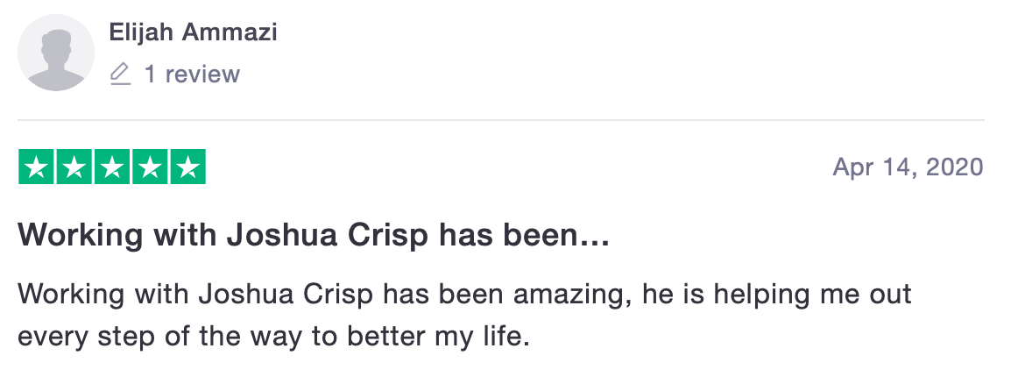1025x384 pixels.
Task: Open reviewer Elijah Ammazi's profile name
Action: [x=193, y=33]
